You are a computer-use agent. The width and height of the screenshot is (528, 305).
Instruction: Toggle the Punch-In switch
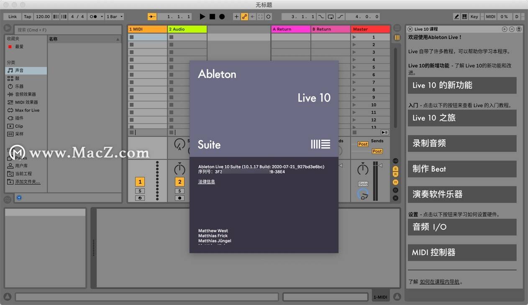click(321, 17)
